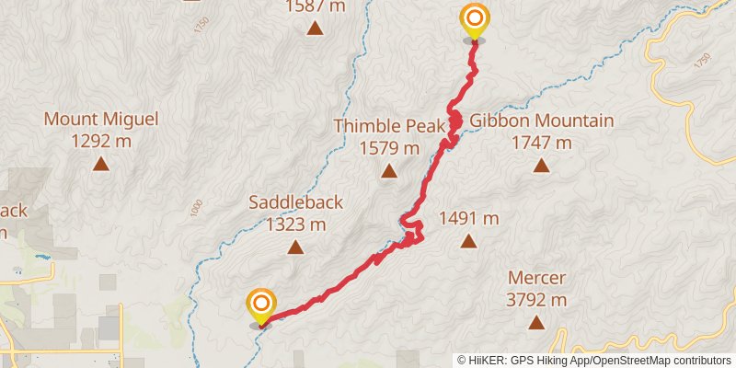The height and width of the screenshot is (368, 736).
Task: Click the Mount Miguel peak triangle
Action: tap(100, 164)
